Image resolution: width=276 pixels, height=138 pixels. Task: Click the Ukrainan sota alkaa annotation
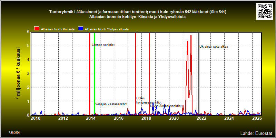(x=214, y=47)
